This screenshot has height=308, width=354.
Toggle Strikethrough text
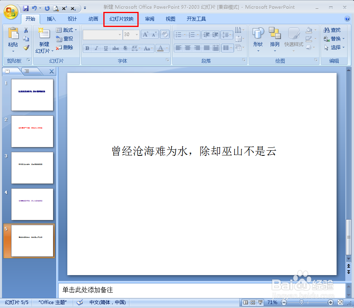pos(115,48)
